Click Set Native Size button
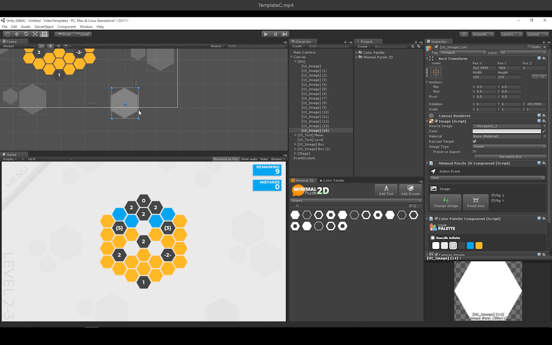Image resolution: width=552 pixels, height=345 pixels. tap(510, 157)
